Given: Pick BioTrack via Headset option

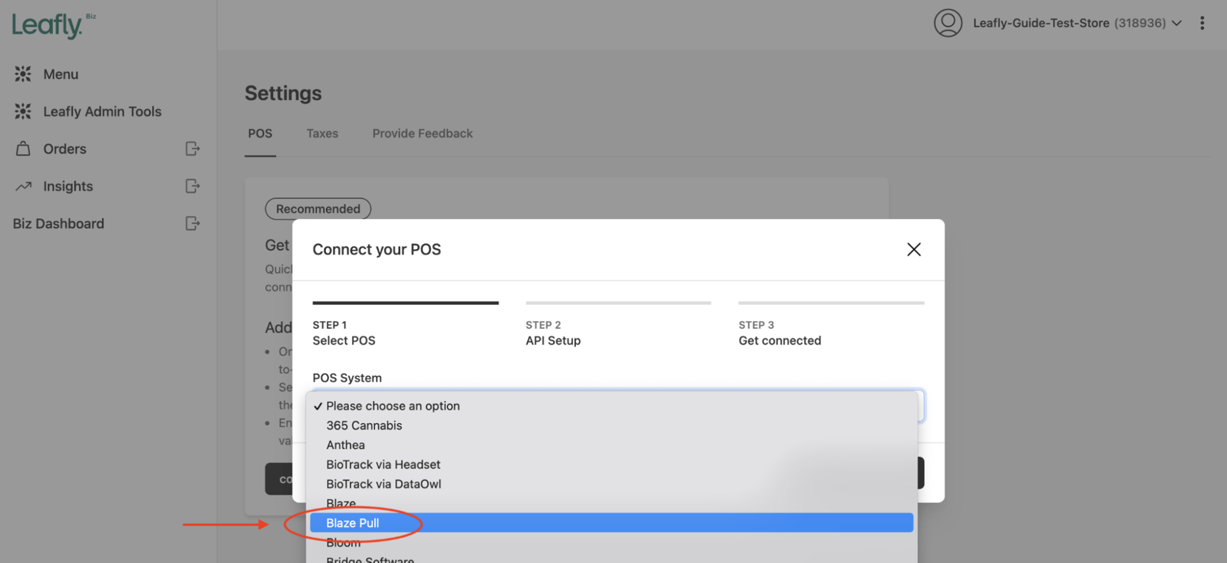Looking at the screenshot, I should 383,465.
